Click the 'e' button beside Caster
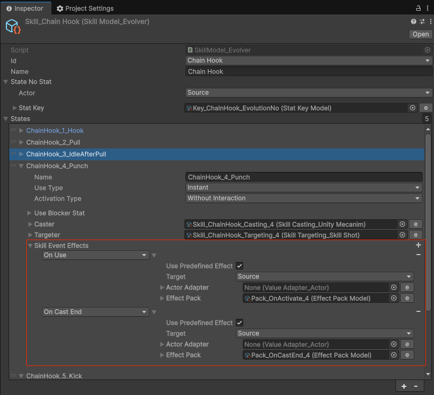 (415, 224)
